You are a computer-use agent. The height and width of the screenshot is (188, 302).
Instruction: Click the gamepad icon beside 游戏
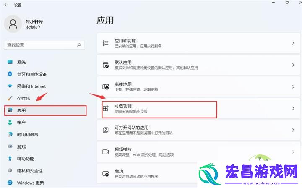pos(10,146)
